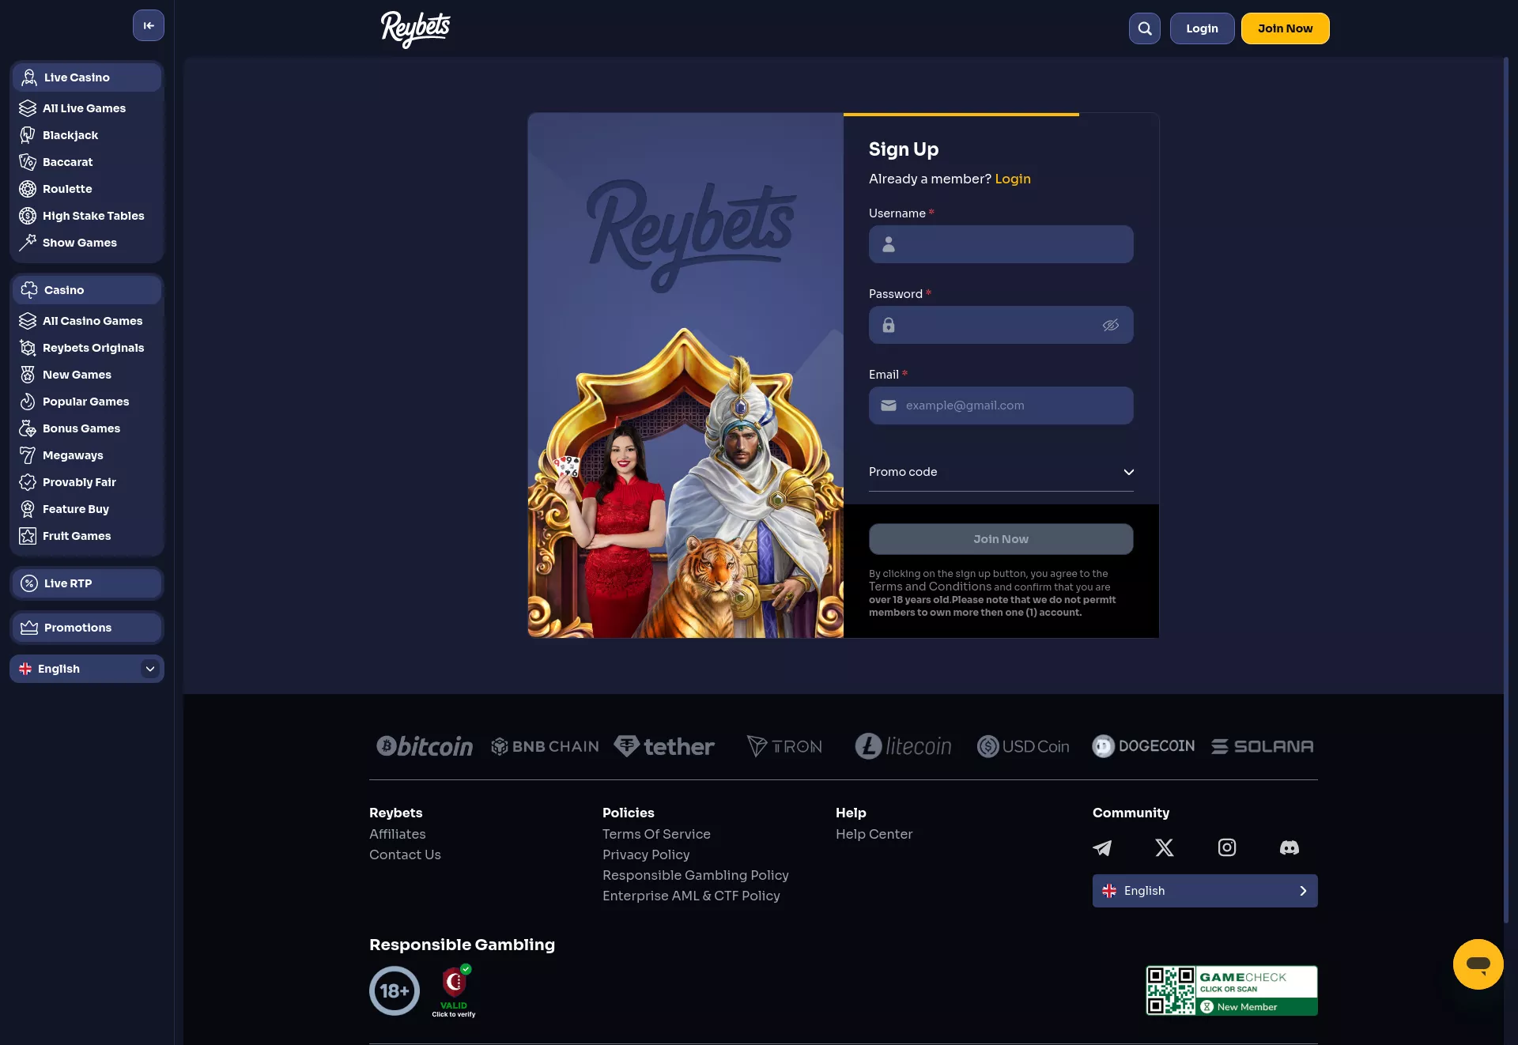Viewport: 1518px width, 1045px height.
Task: Collapse the sidebar with the arrow button
Action: click(149, 25)
